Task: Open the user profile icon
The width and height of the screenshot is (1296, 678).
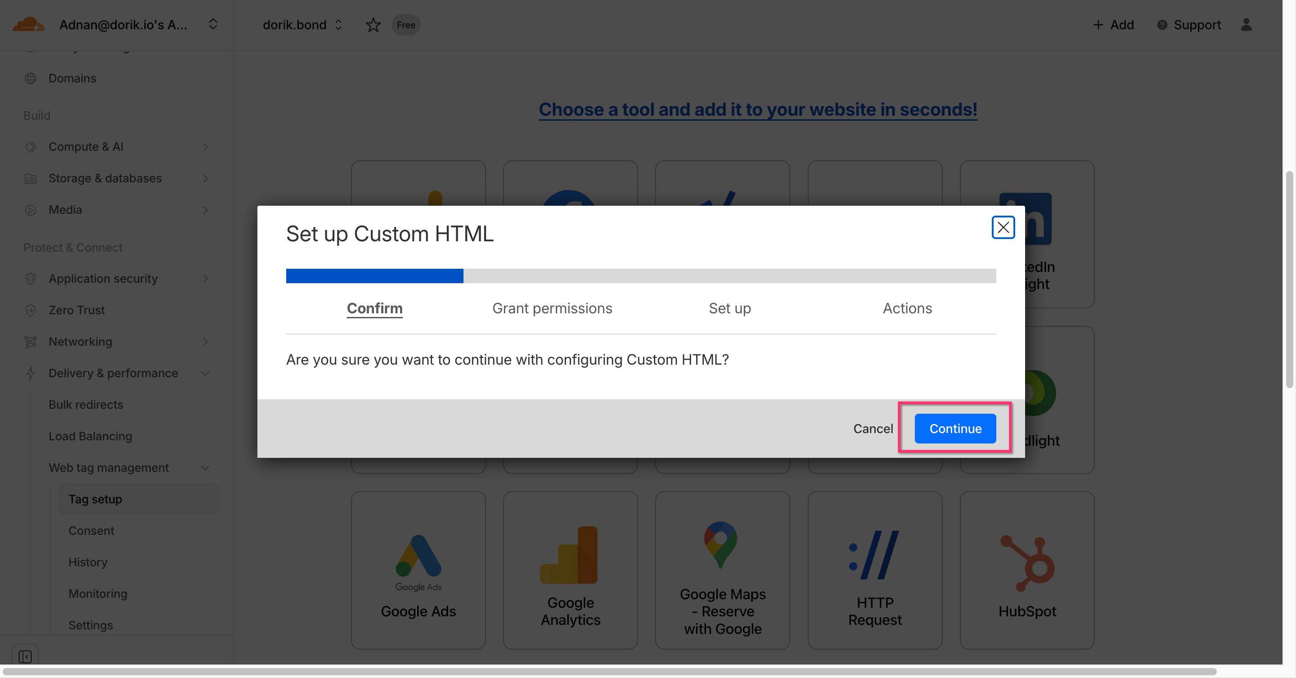Action: (1246, 25)
